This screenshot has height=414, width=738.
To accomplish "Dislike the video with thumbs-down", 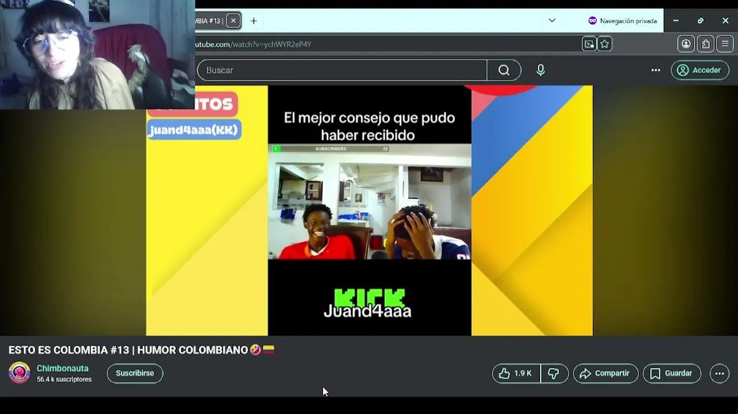I will 554,373.
